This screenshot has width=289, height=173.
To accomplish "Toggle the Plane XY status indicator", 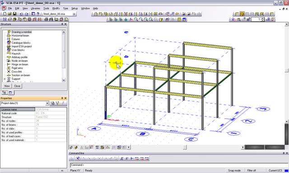I will [x=75, y=170].
